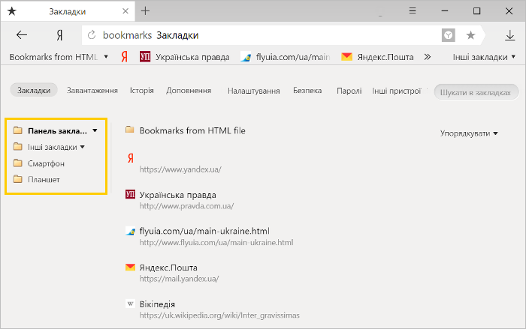Expand arrow next to sidebar Інші закладки

point(83,147)
